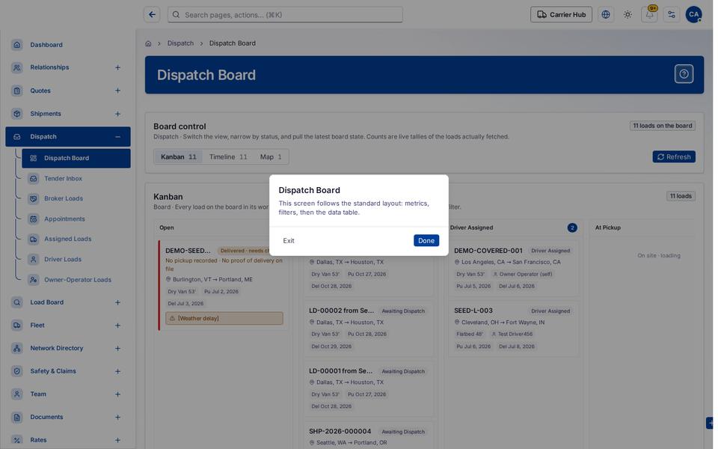Collapse the Dispatch menu
This screenshot has width=718, height=449.
pos(117,137)
